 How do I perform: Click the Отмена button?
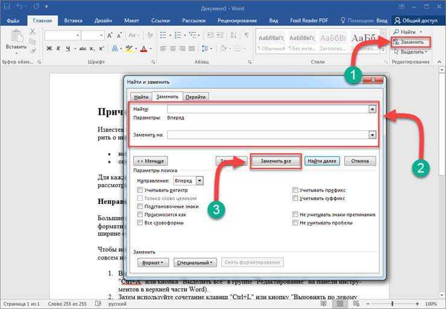360,161
